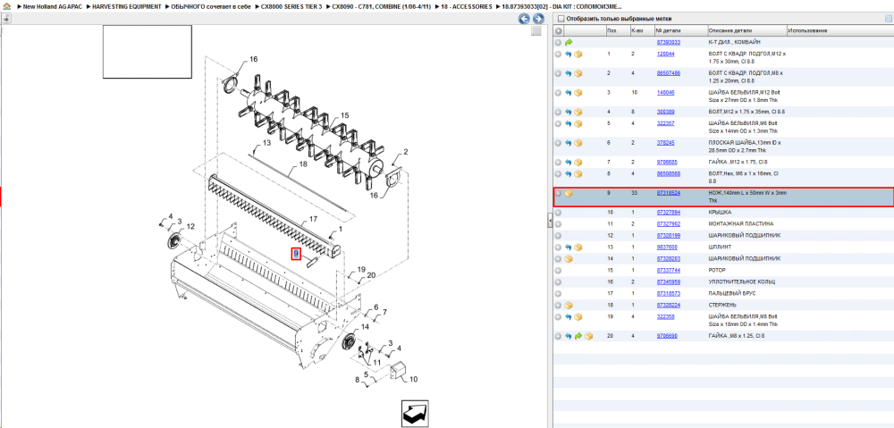
Task: Toggle grey circle marker for ПАЛЬЦЕВЫЙ БРУС row
Action: tap(558, 293)
